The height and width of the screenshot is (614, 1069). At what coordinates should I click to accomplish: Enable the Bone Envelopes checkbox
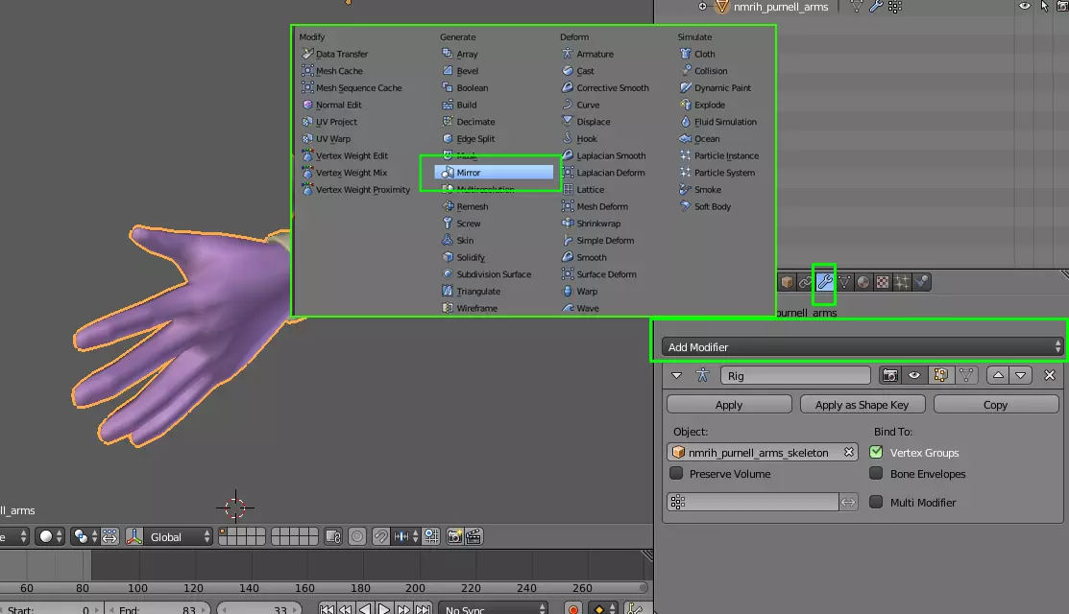tap(876, 474)
